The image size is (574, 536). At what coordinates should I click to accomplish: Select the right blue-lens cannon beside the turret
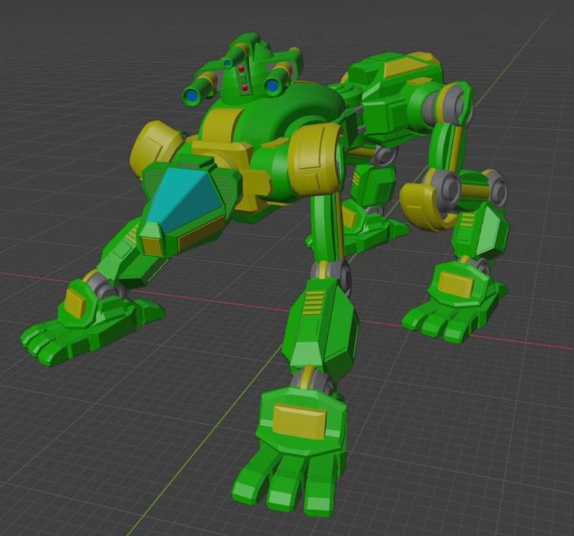click(276, 79)
